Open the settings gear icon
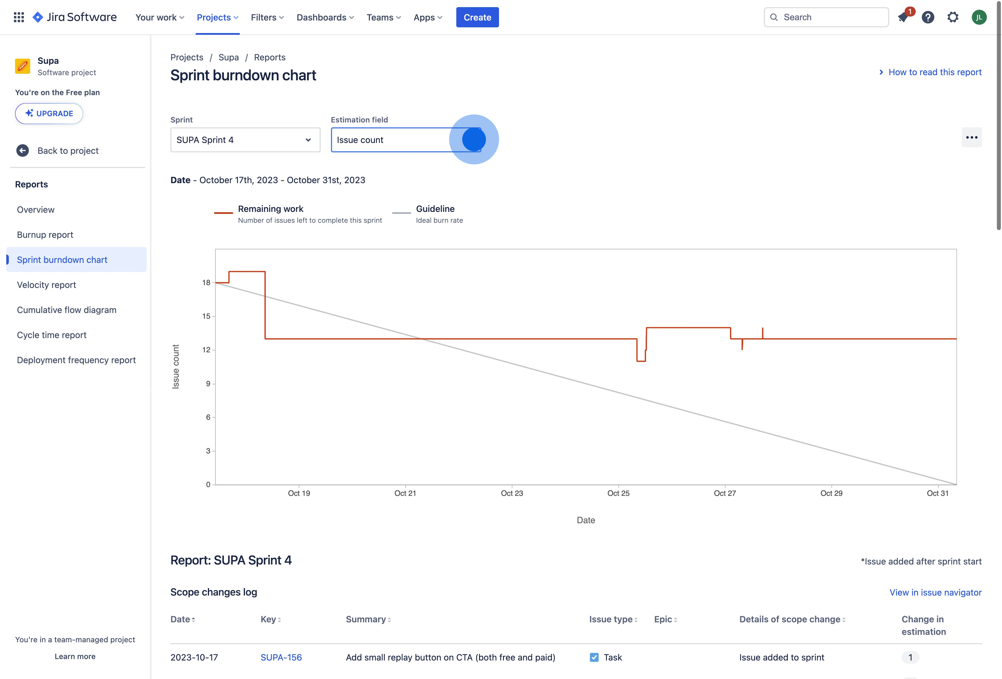The height and width of the screenshot is (679, 1002). point(953,17)
